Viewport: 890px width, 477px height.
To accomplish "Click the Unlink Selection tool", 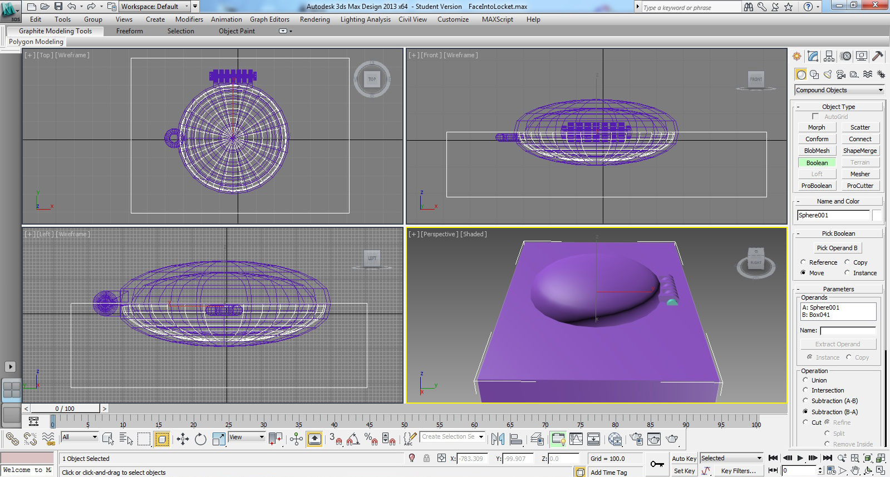I will click(x=30, y=439).
